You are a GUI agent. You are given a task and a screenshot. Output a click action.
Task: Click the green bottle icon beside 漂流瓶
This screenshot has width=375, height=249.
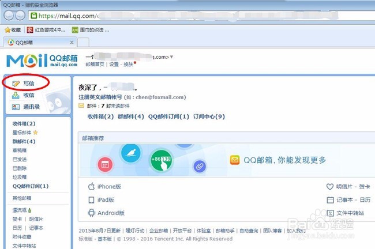coord(29,210)
